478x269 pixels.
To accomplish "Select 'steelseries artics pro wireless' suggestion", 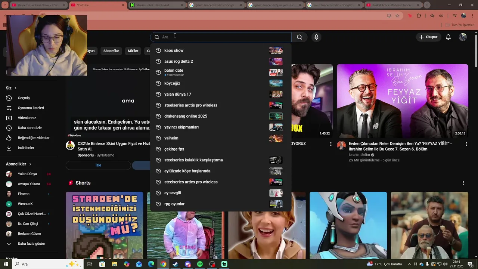I will click(x=221, y=182).
